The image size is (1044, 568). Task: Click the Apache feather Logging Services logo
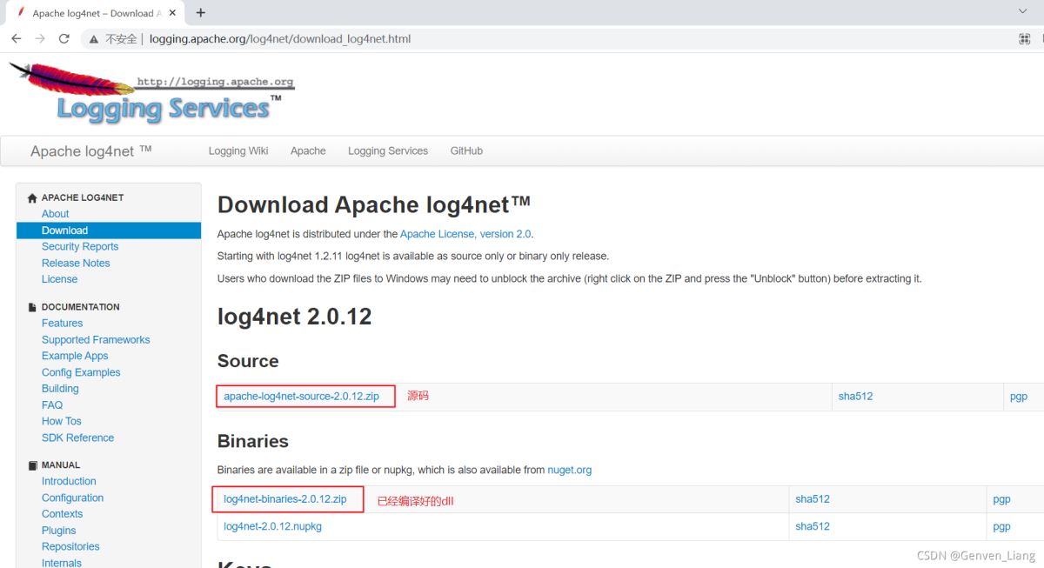point(152,95)
